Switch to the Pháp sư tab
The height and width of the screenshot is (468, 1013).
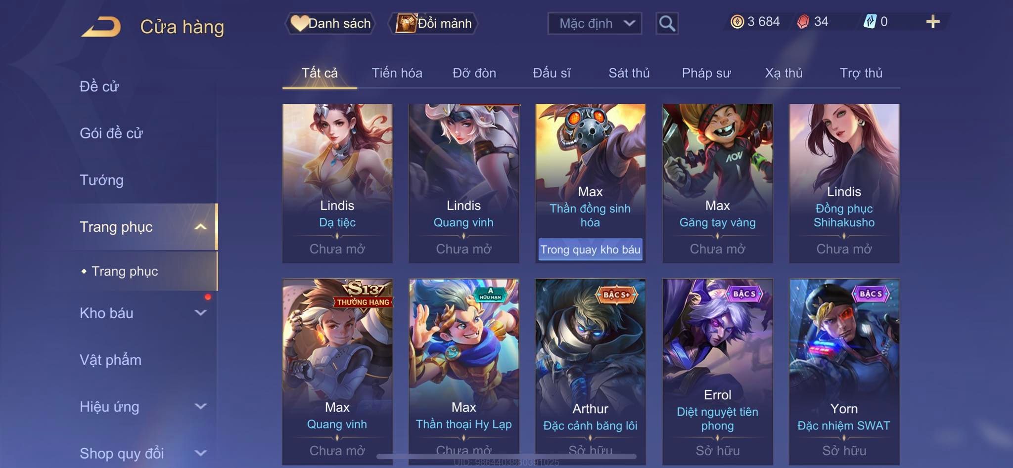point(706,73)
